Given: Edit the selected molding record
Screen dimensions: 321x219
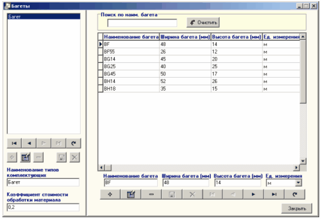Looking at the screenshot, I should [131, 194].
